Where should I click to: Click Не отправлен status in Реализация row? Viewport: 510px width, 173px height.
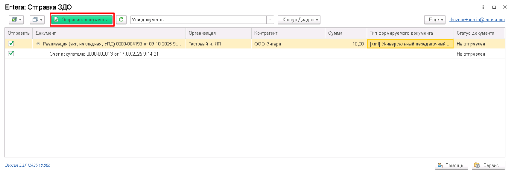point(471,44)
